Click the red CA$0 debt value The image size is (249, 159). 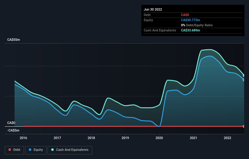point(185,15)
